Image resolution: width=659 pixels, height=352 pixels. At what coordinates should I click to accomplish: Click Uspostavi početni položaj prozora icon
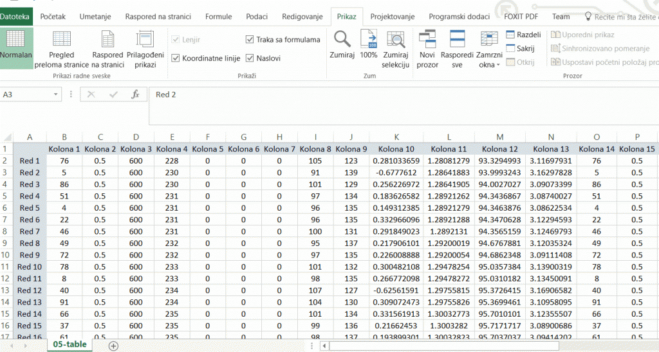pyautogui.click(x=555, y=62)
